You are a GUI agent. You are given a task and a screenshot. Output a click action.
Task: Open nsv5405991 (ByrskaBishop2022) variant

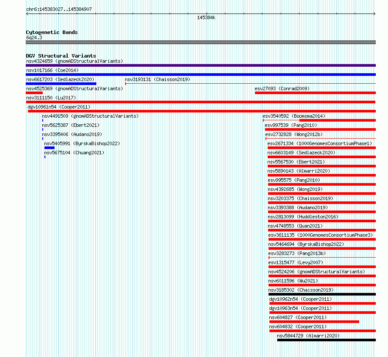(x=82, y=143)
